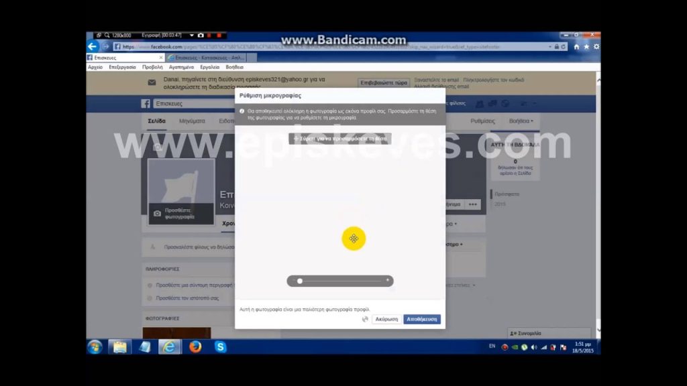Click Προσθέστε τον ιστότοπό σας
This screenshot has height=386, width=687.
(187, 298)
